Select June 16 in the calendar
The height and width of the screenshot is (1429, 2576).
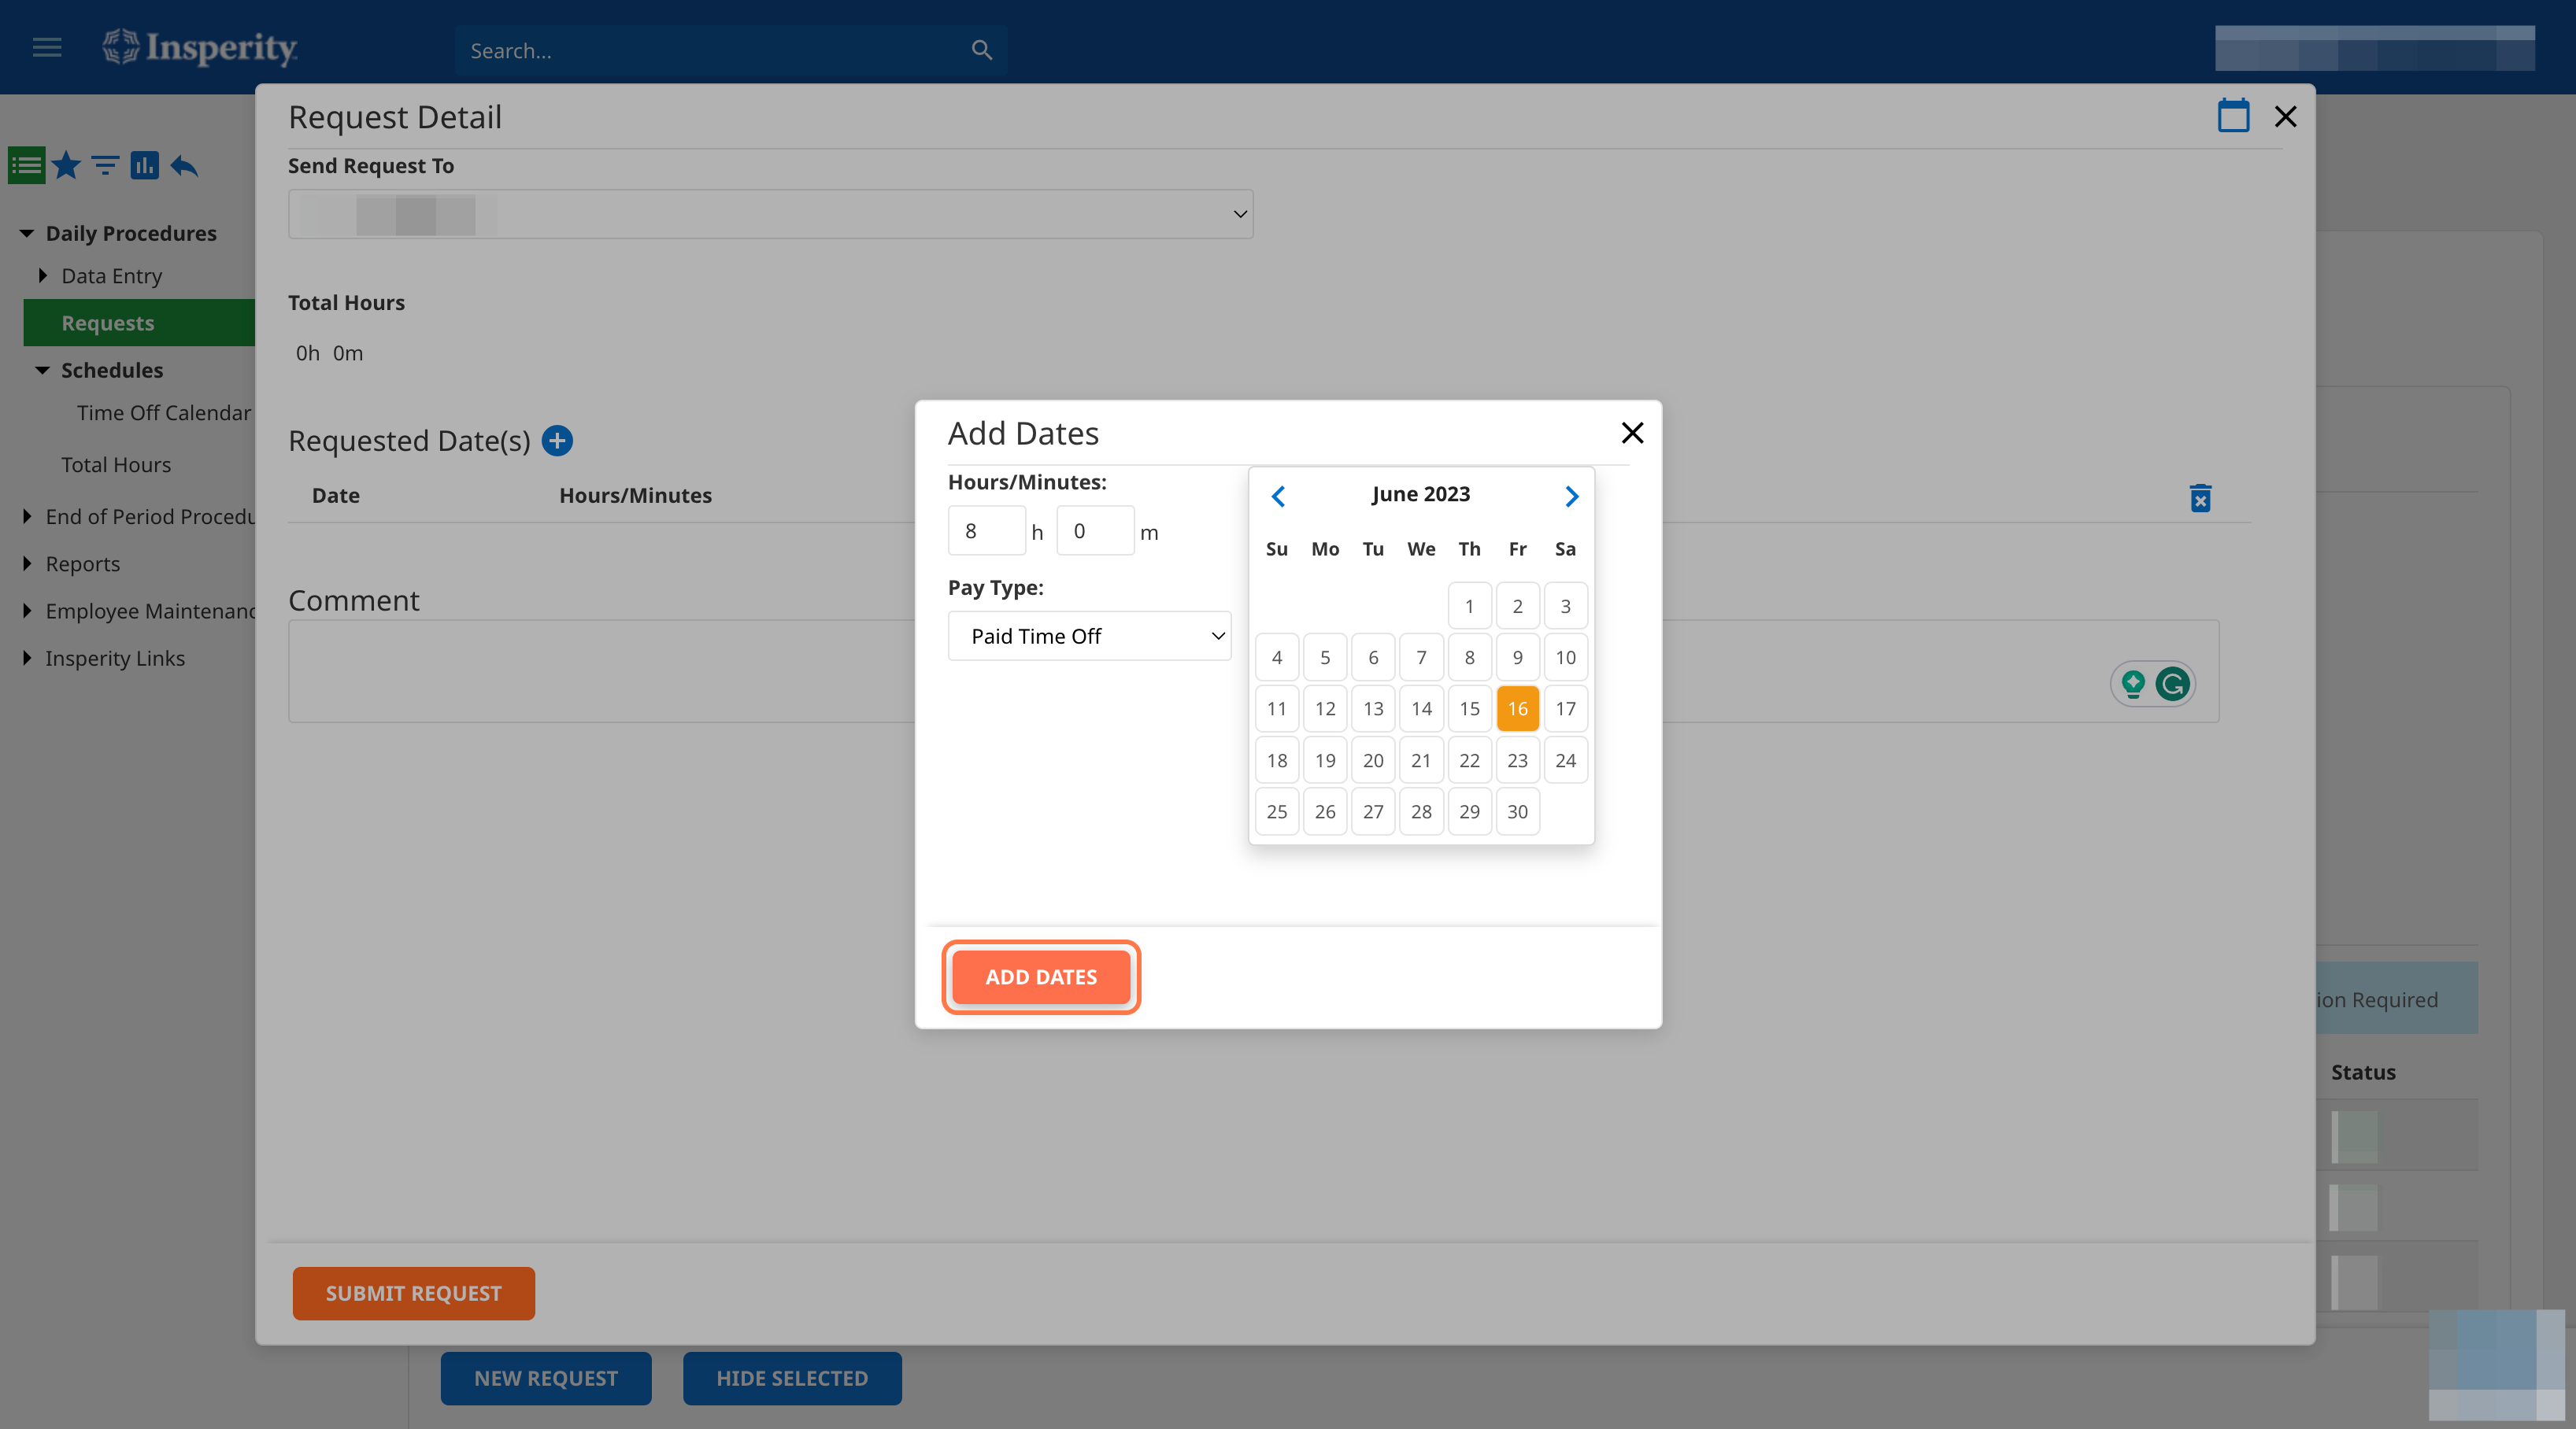point(1517,708)
